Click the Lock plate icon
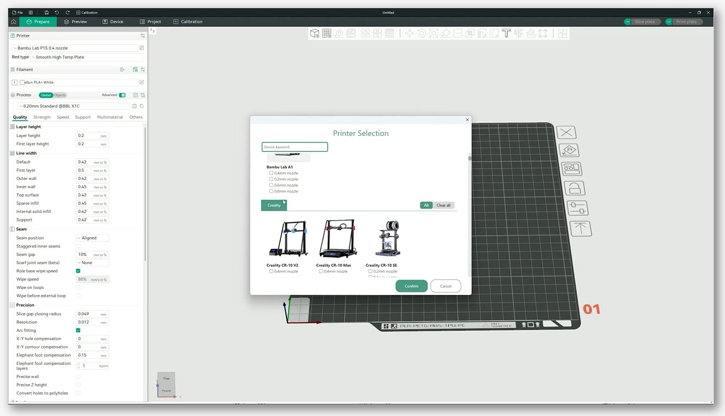725x416 pixels. point(574,188)
